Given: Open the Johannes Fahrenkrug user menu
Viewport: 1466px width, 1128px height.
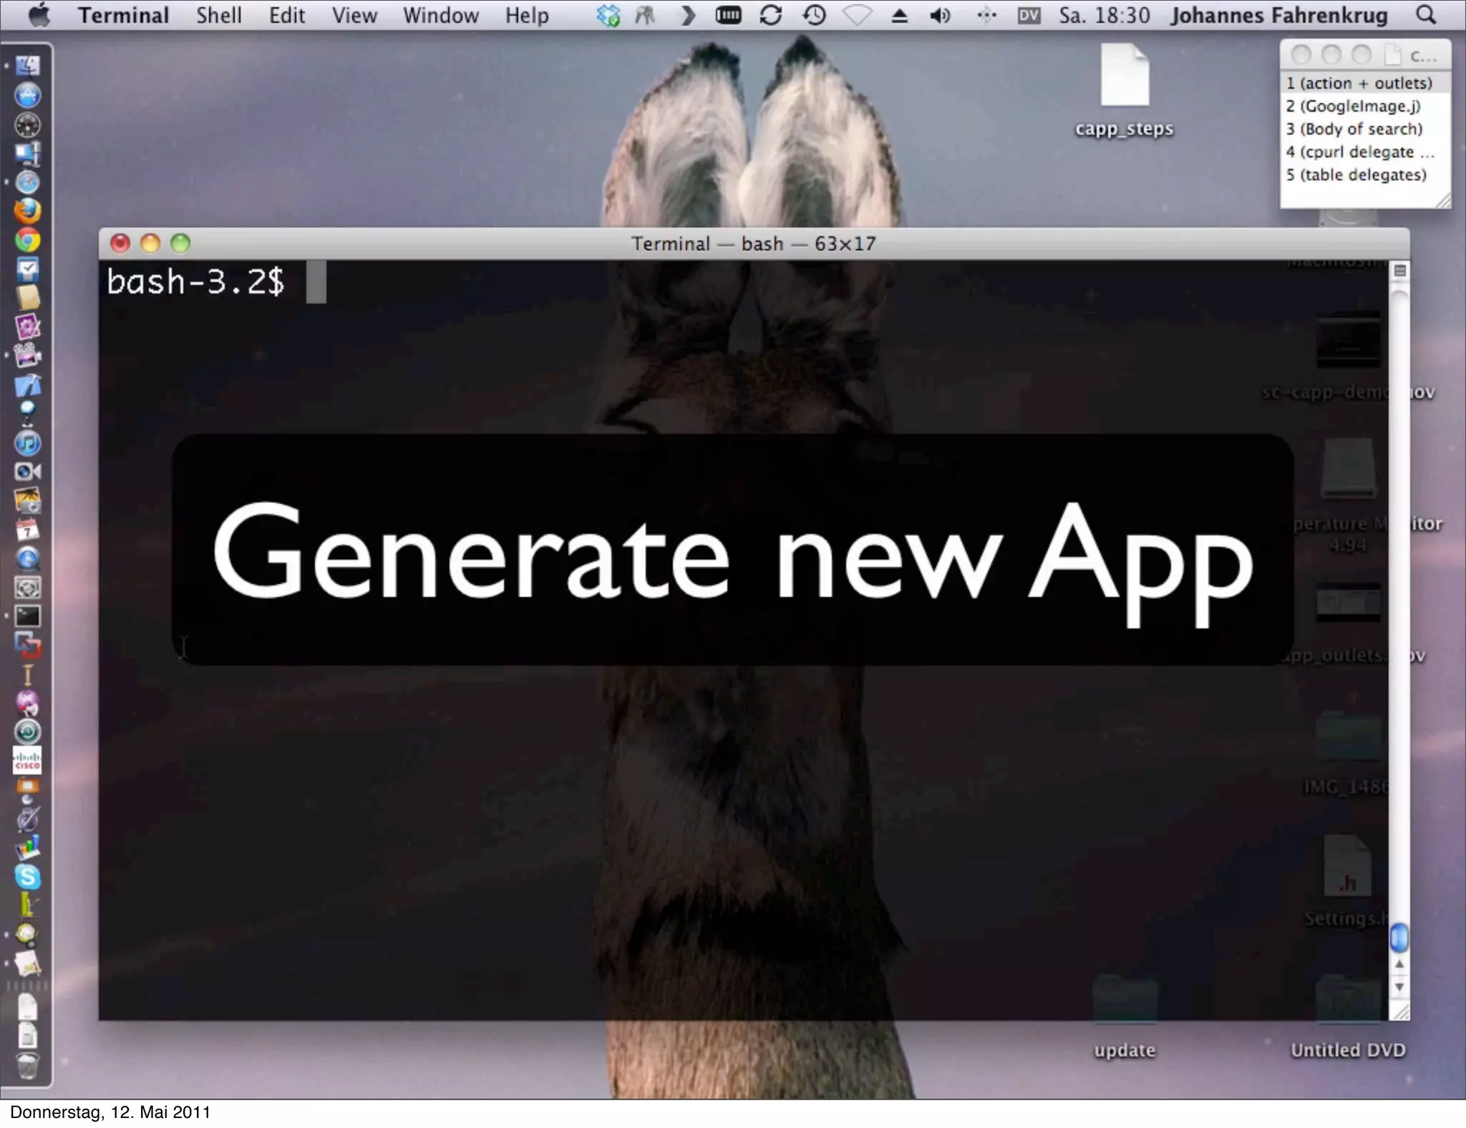Looking at the screenshot, I should [x=1278, y=15].
